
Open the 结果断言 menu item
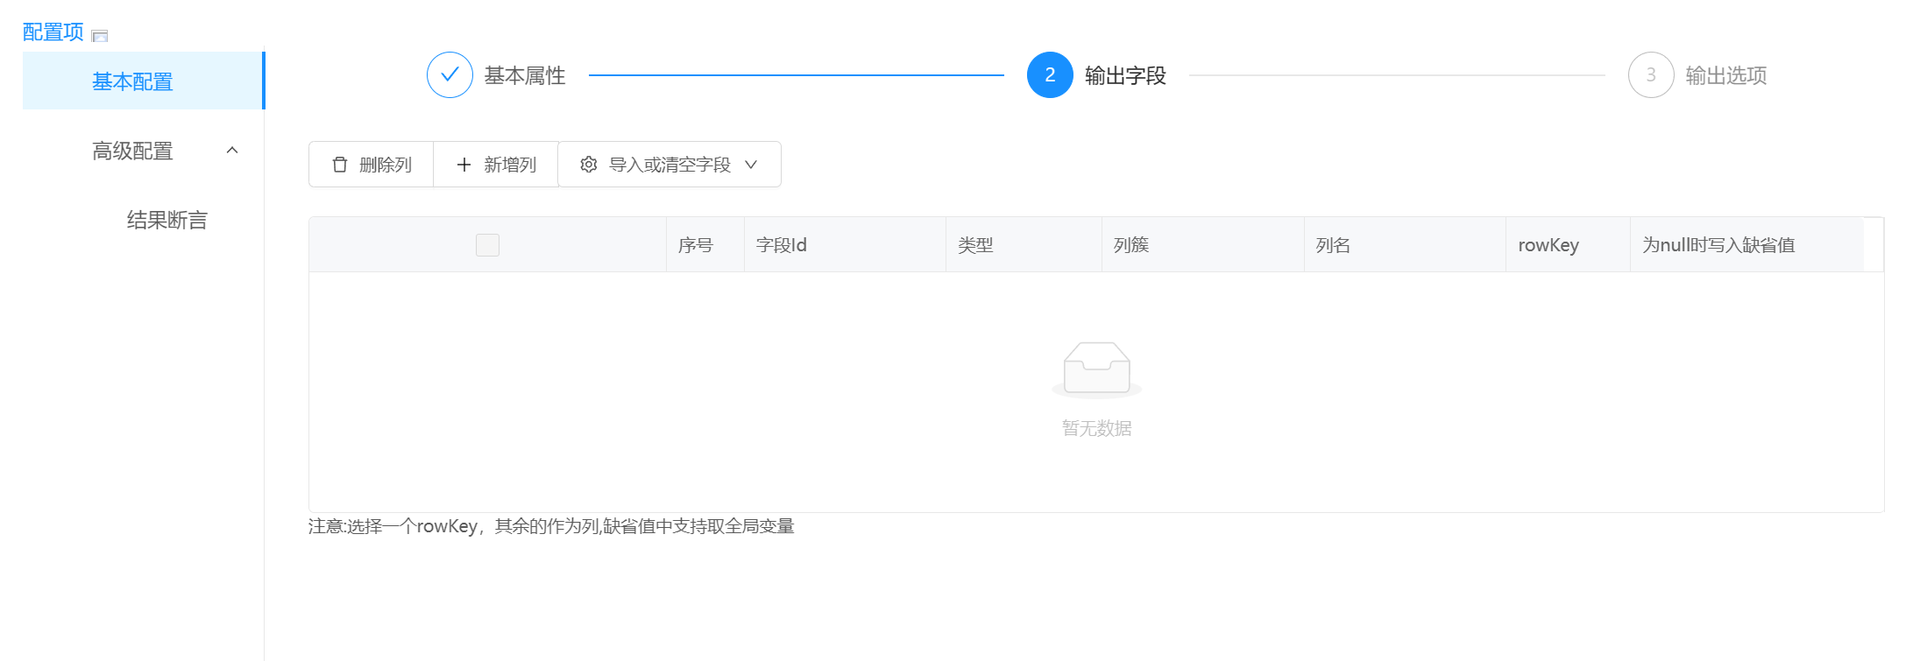tap(166, 220)
